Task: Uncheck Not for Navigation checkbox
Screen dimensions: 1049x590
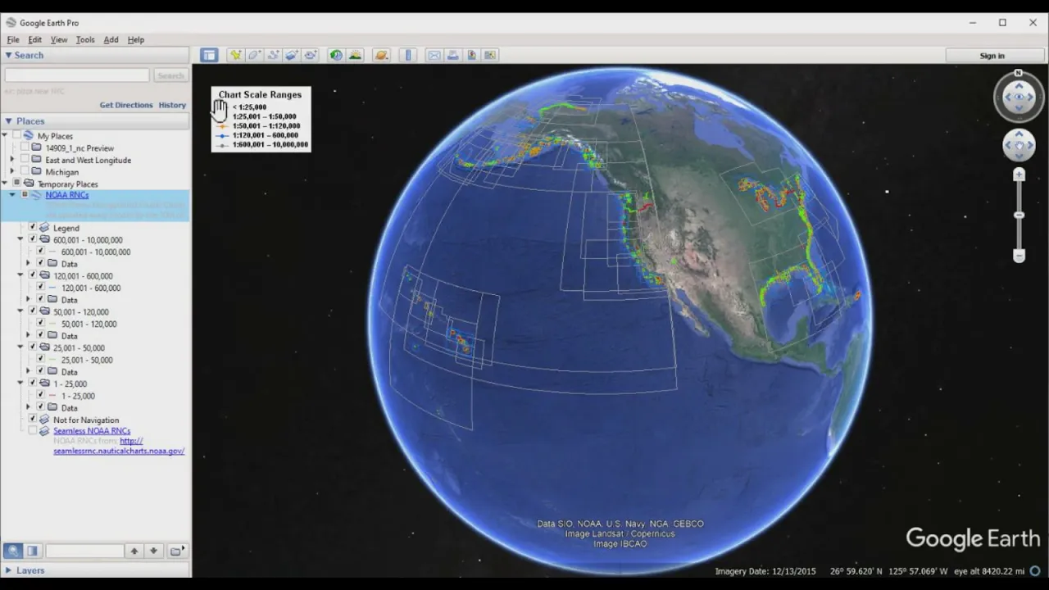Action: [33, 419]
